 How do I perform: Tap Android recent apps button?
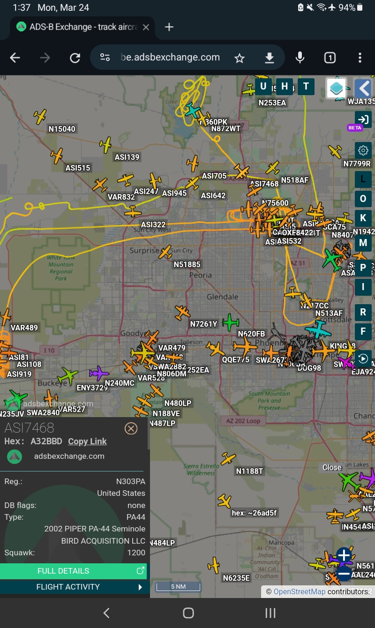click(x=270, y=613)
